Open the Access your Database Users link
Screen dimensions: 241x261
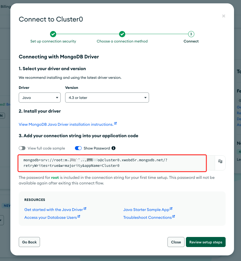[x=50, y=217]
